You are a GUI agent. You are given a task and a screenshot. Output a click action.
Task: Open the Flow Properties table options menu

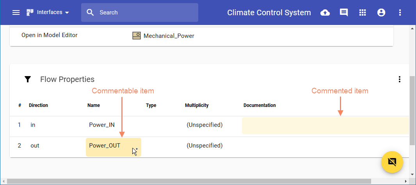(399, 79)
